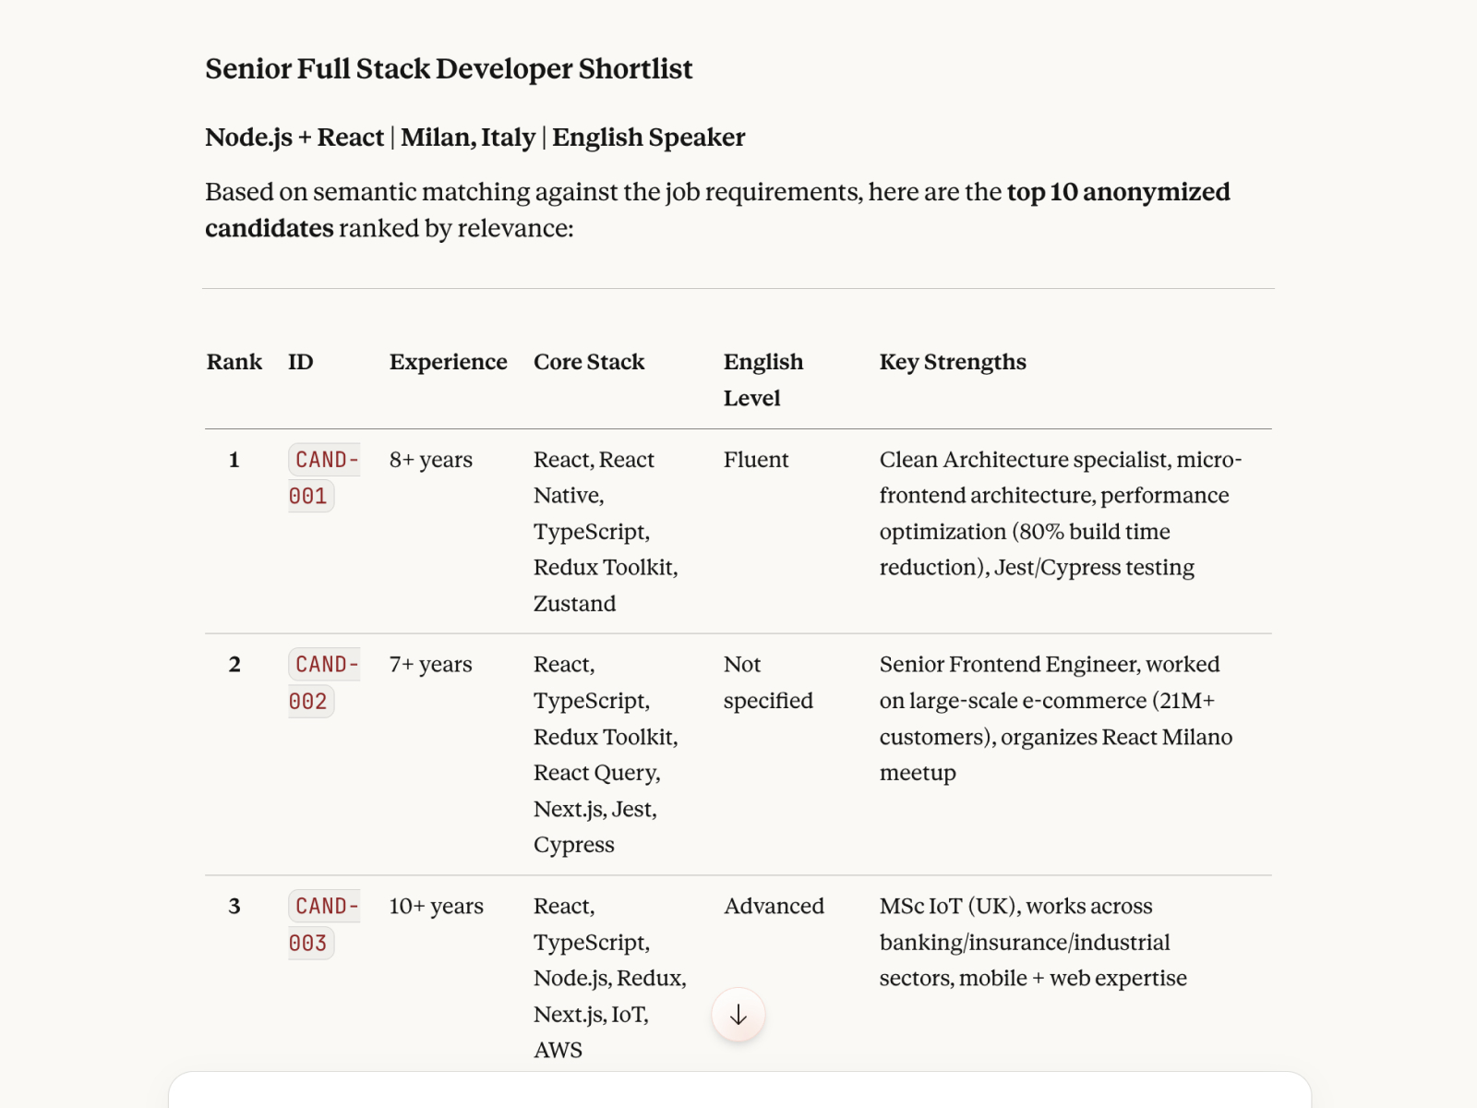
Task: Click the Experience column header
Action: click(x=448, y=362)
